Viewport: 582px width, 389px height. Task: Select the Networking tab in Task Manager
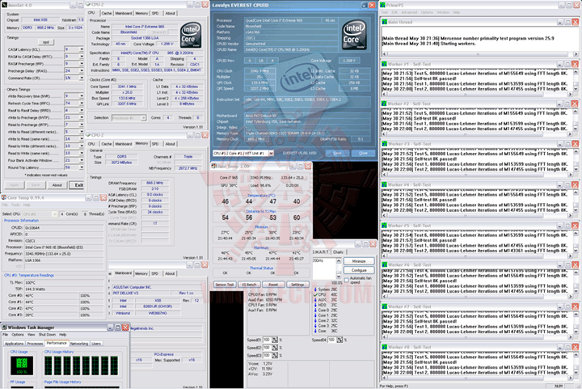tap(79, 343)
